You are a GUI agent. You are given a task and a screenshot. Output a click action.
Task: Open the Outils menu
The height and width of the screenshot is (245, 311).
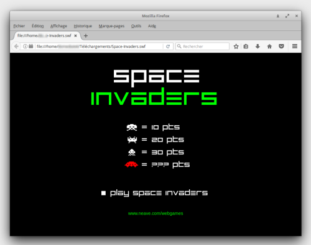tap(136, 26)
